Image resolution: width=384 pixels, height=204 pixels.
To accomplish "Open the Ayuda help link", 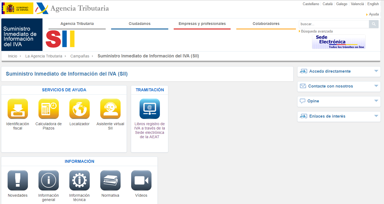I will [374, 14].
